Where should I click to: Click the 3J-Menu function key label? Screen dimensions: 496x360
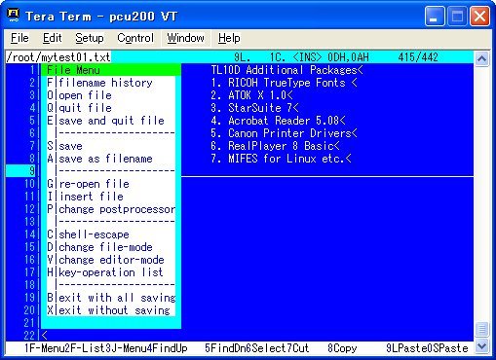[126, 348]
